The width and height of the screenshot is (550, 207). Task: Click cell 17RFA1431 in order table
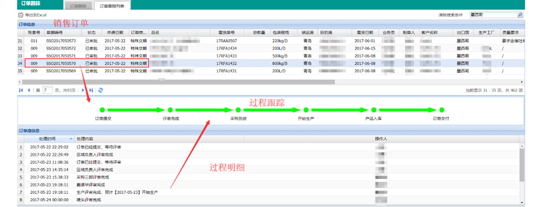pos(227,71)
